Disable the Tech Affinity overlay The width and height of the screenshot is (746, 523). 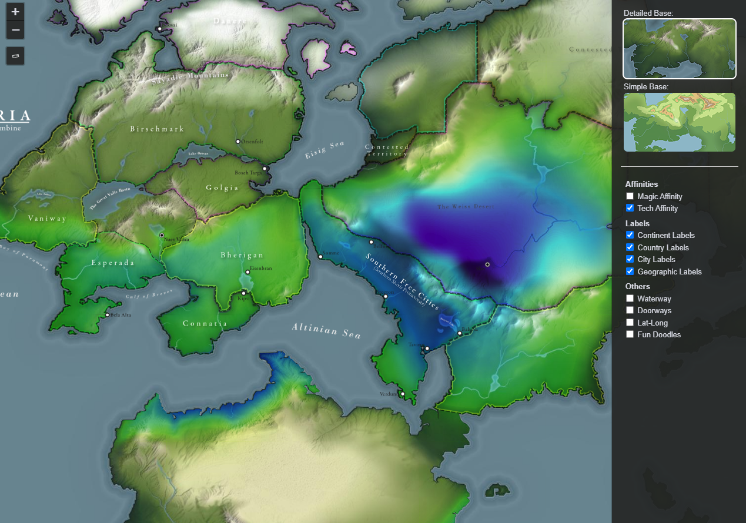point(630,208)
